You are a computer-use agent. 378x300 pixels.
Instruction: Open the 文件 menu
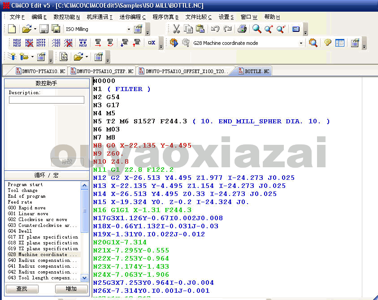[17, 17]
